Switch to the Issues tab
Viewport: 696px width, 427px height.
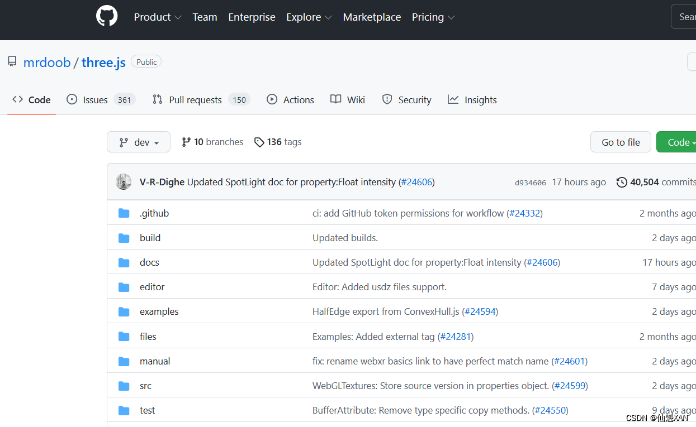pyautogui.click(x=101, y=100)
